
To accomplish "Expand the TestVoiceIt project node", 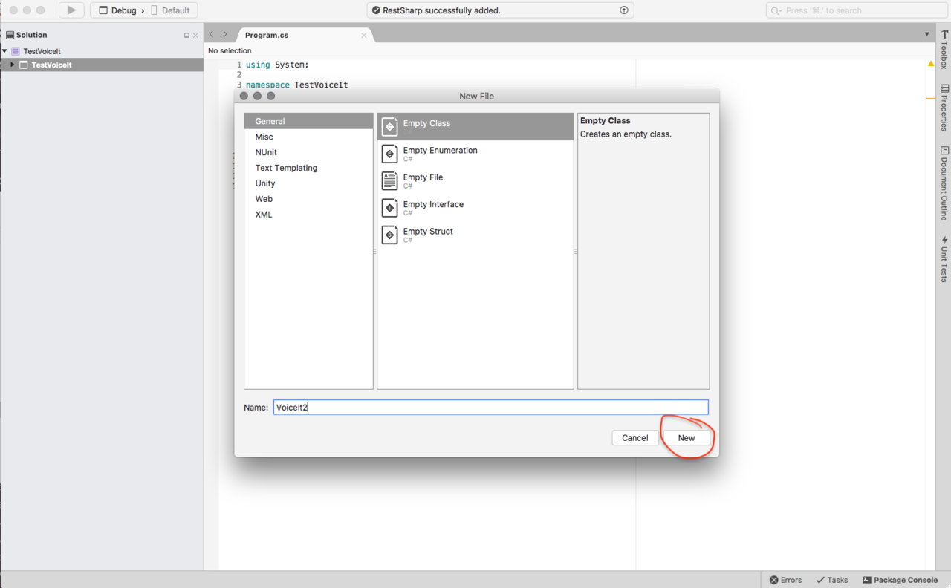I will pos(12,65).
